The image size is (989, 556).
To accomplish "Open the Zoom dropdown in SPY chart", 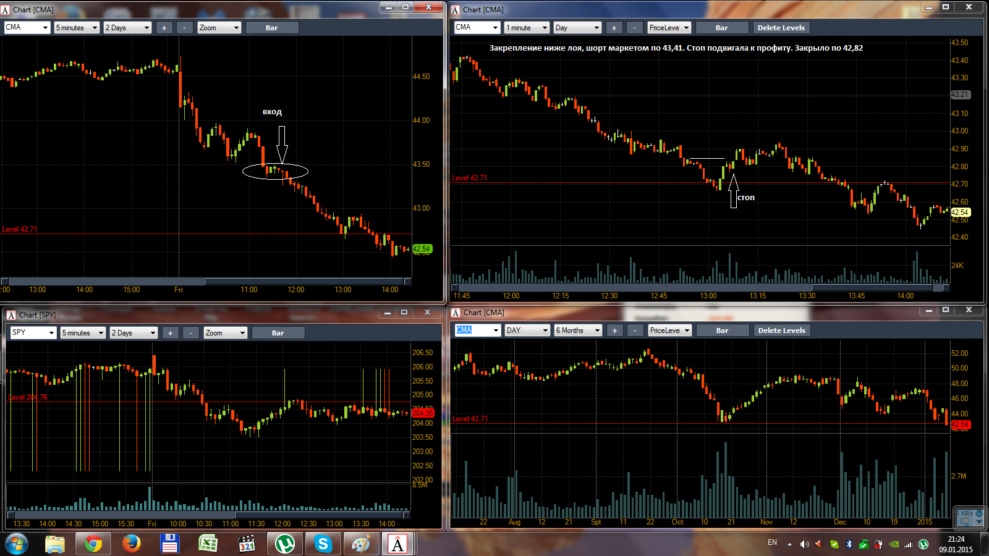I will 226,333.
